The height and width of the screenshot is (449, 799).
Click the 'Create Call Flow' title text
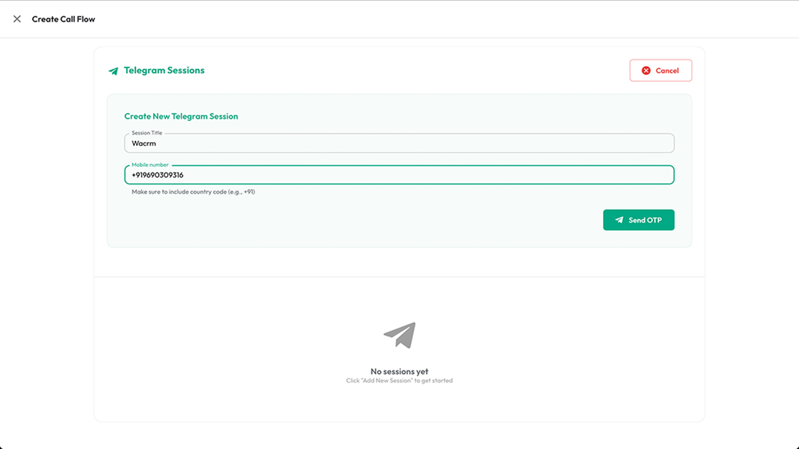(64, 19)
